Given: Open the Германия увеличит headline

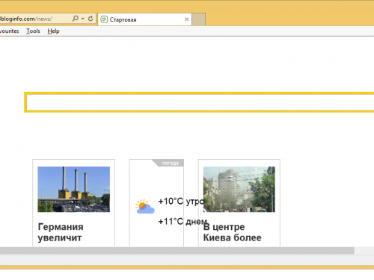Looking at the screenshot, I should pyautogui.click(x=61, y=232).
